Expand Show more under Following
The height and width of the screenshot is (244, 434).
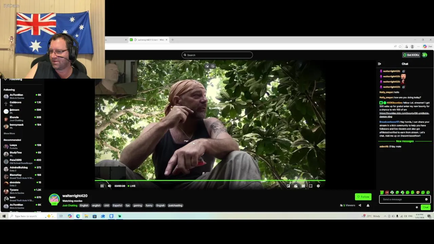[9, 134]
